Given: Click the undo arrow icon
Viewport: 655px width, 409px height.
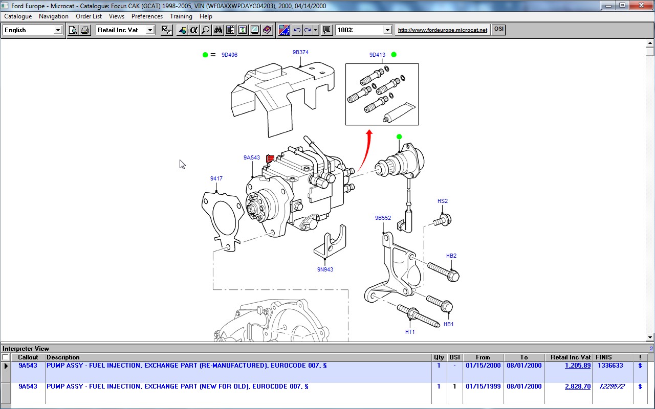Looking at the screenshot, I should 297,30.
